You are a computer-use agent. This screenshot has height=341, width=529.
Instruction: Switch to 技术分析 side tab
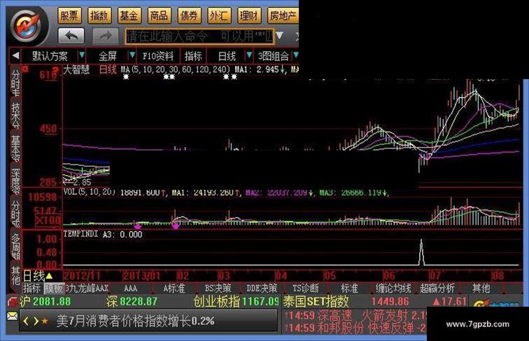tap(15, 115)
